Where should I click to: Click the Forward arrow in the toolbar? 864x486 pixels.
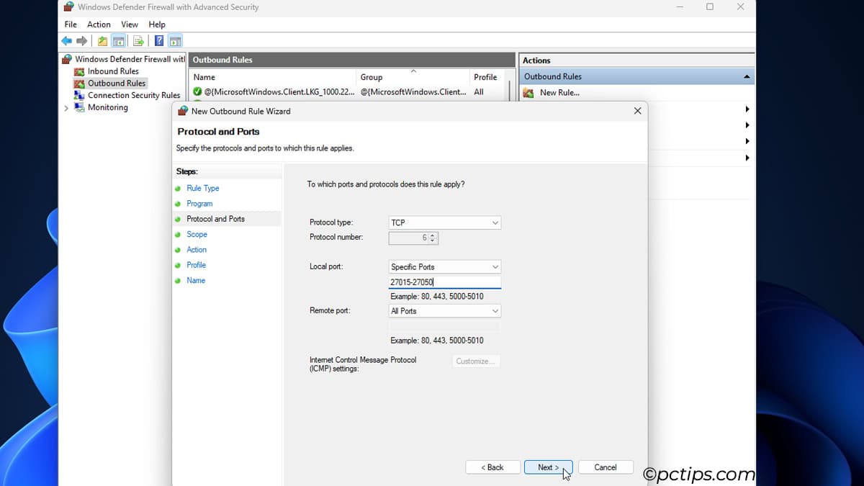81,41
